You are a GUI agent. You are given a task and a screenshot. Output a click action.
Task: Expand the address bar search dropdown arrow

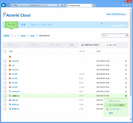coord(60,5)
